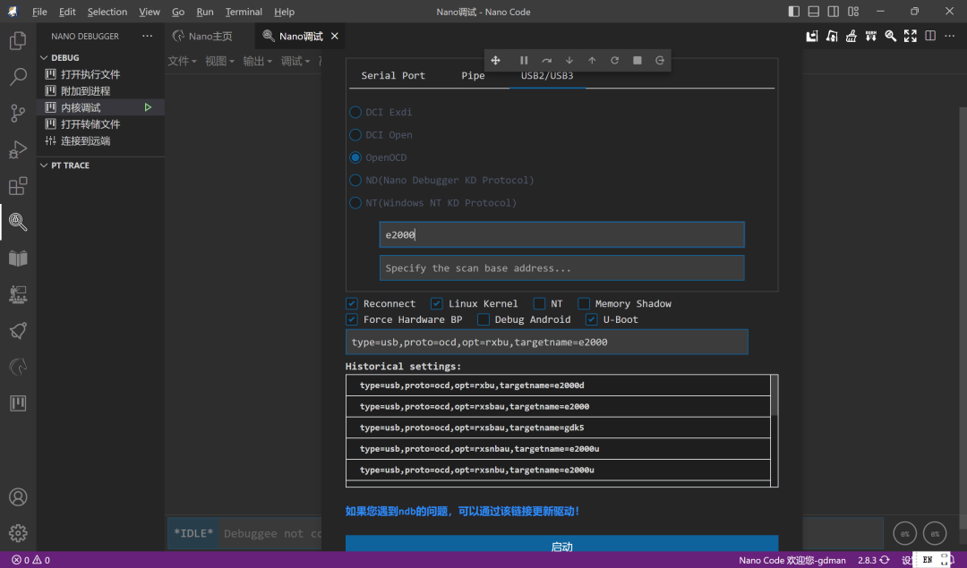Click 连接到远端 in the DEBUG list
This screenshot has height=568, width=967.
coord(86,140)
